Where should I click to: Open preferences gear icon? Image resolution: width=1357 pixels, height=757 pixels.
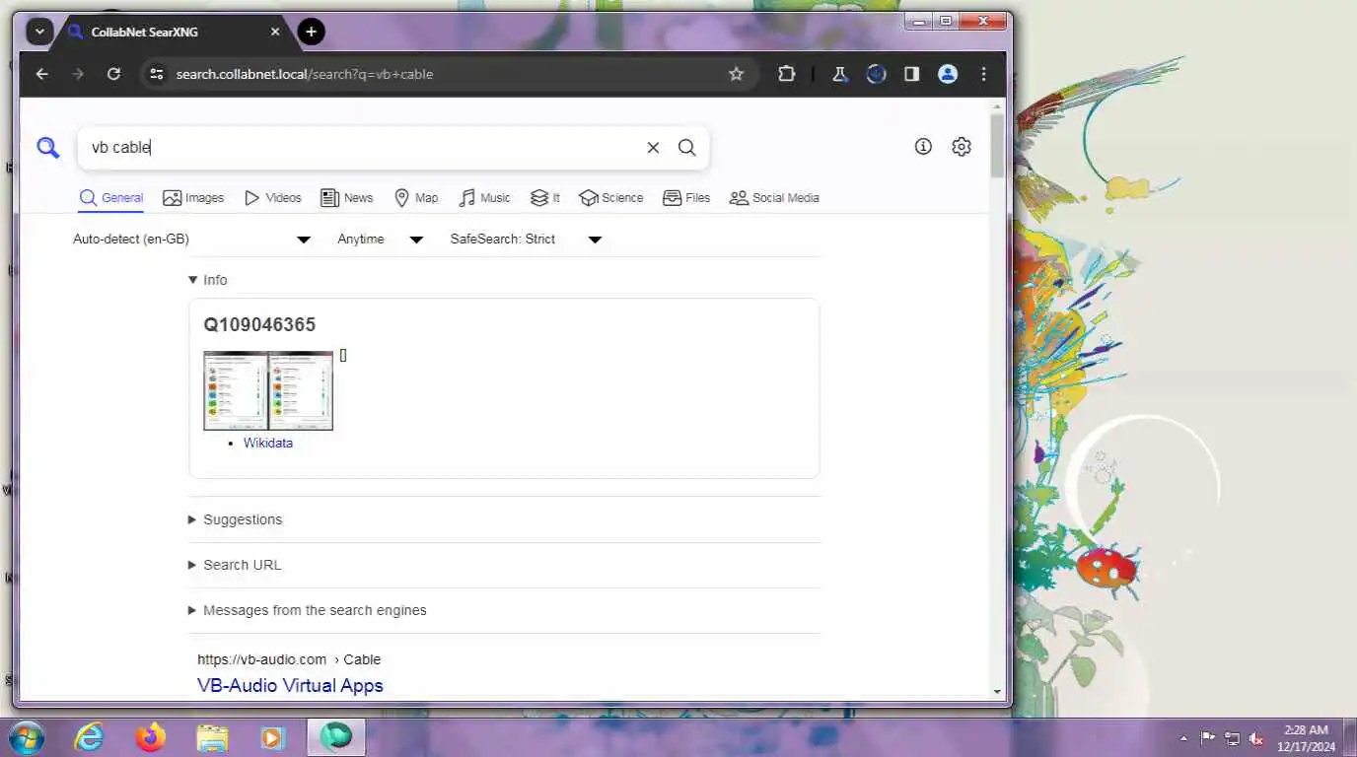(x=962, y=147)
